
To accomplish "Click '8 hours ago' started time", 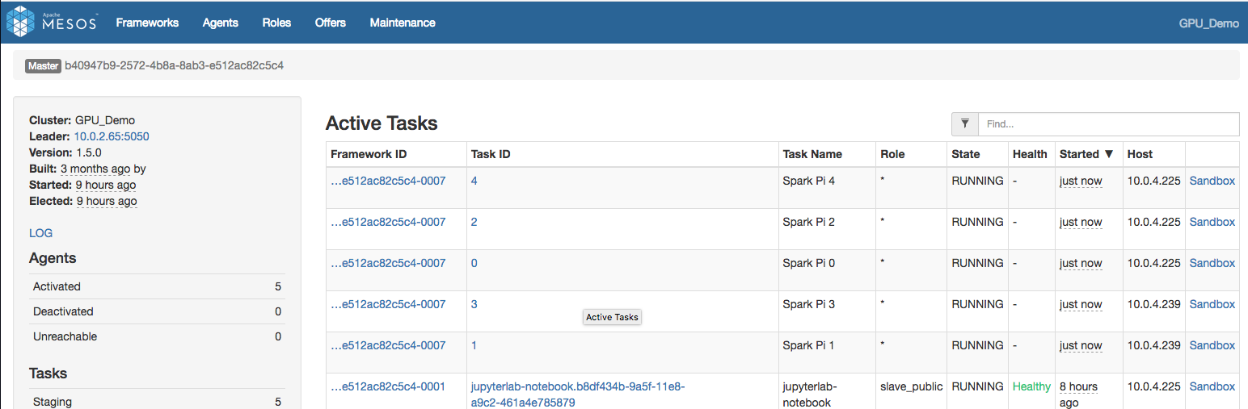I will click(1078, 394).
